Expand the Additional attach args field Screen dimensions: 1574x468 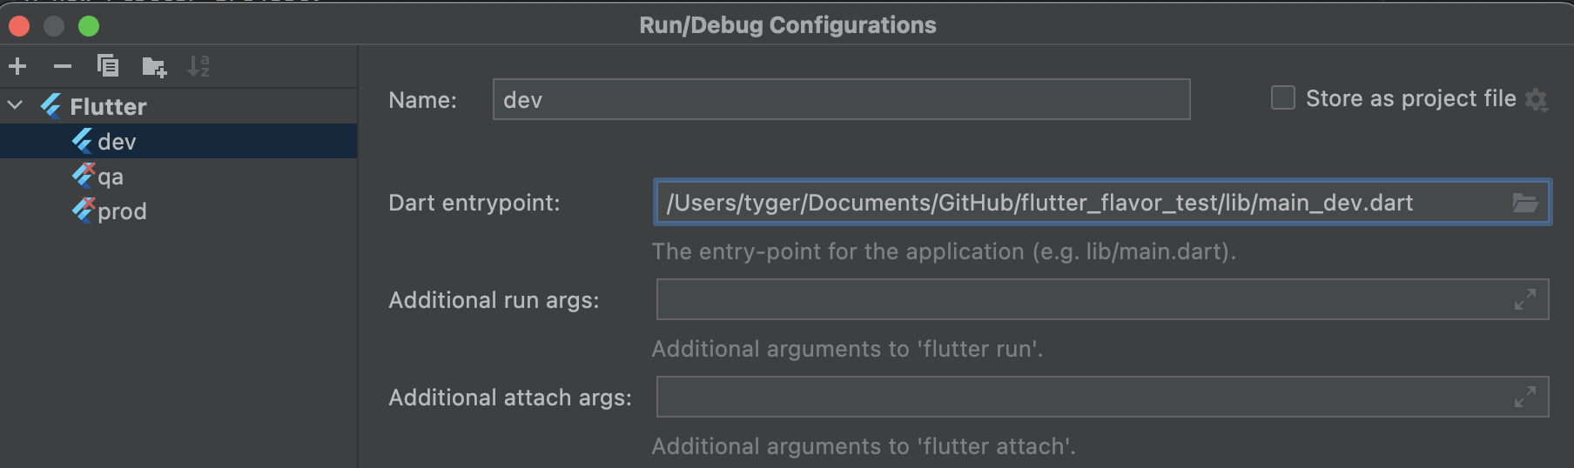(x=1525, y=398)
